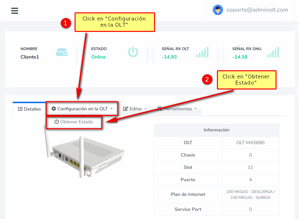Image resolution: width=299 pixels, height=219 pixels.
Task: Click the power icon beside Estado
Action: pos(133,52)
